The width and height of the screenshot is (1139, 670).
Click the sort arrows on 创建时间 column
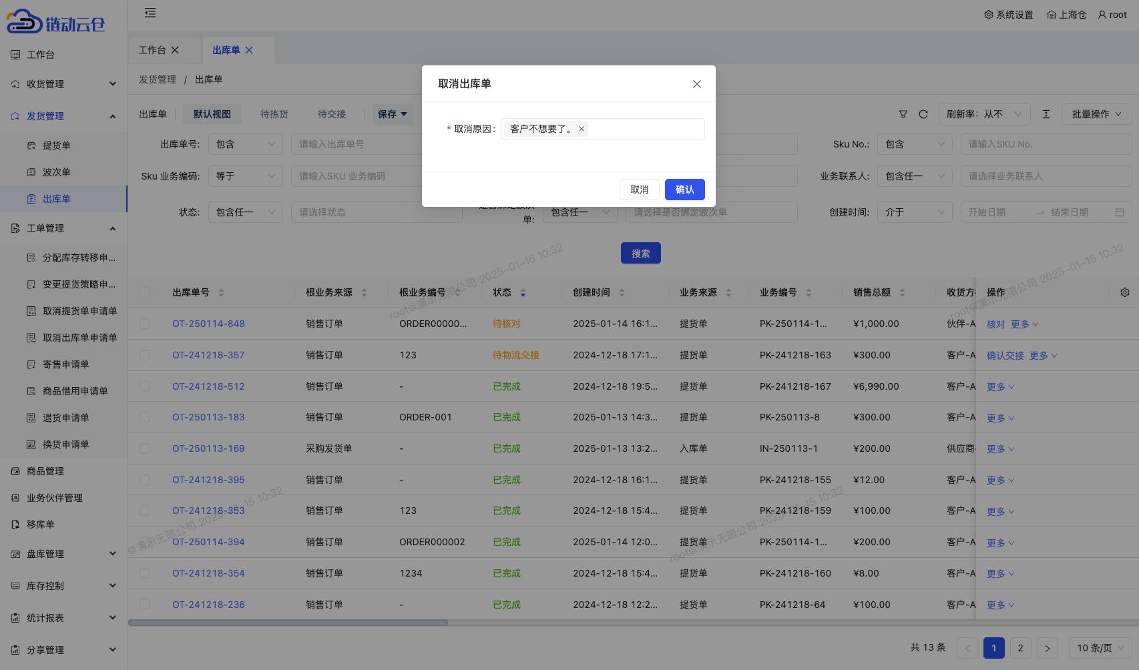pyautogui.click(x=622, y=292)
